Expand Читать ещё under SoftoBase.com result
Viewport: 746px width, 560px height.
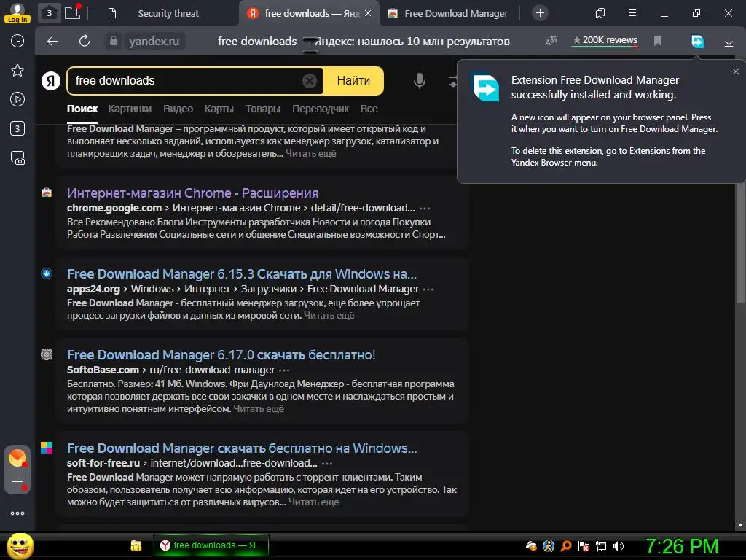[259, 408]
